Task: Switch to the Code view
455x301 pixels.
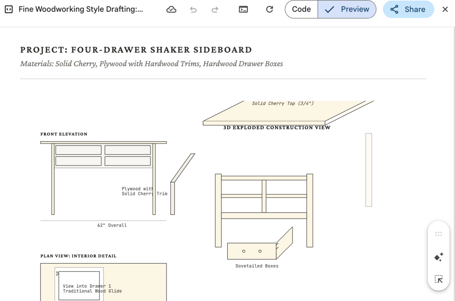Action: coord(301,9)
